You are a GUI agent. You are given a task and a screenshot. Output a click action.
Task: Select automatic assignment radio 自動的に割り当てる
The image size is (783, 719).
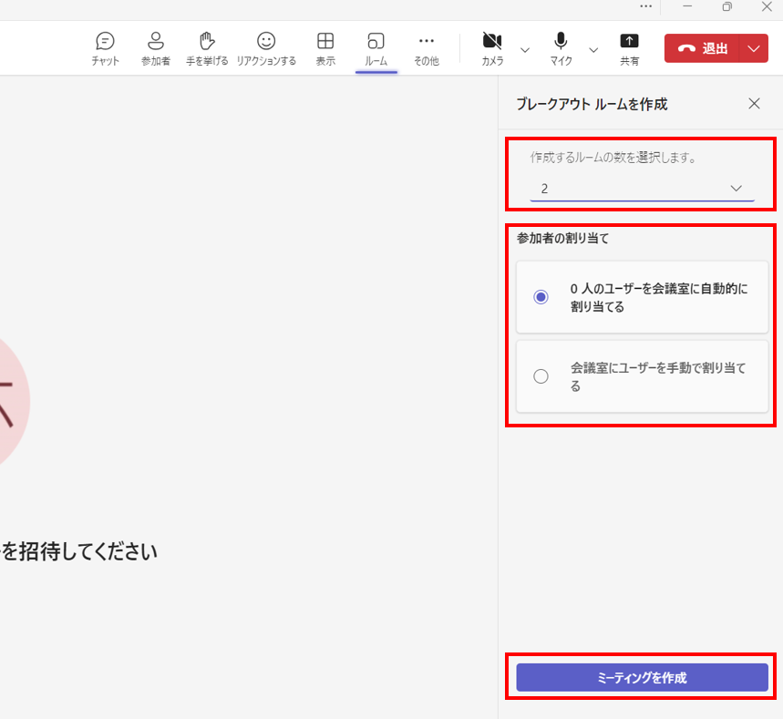coord(541,297)
